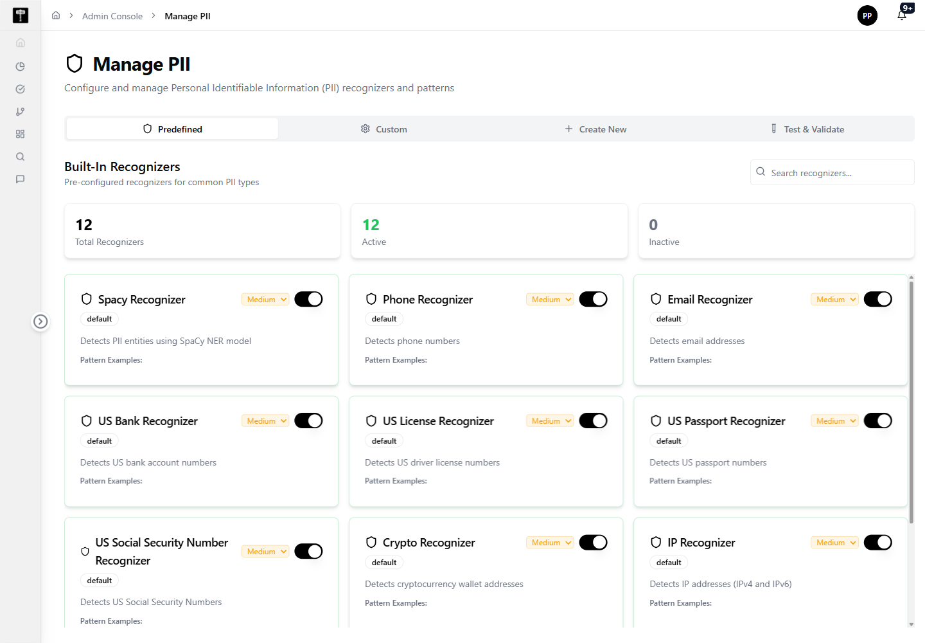Expand the sidebar with the arrow button
The image size is (925, 643).
click(40, 321)
